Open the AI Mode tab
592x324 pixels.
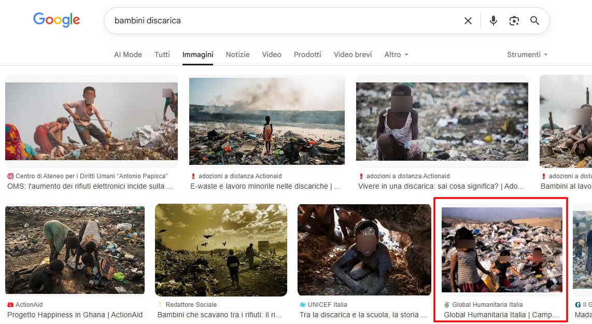128,54
